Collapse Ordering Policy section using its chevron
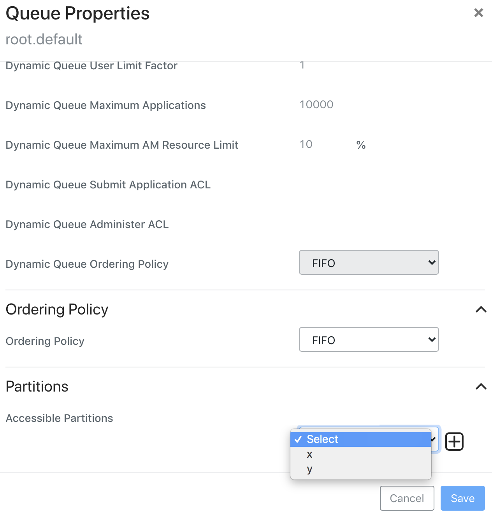Screen dimensions: 492x520 click(x=481, y=309)
